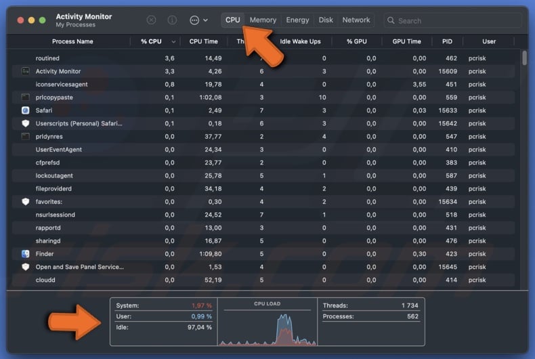Select the fileproviderd process row
The height and width of the screenshot is (359, 535).
click(263, 188)
